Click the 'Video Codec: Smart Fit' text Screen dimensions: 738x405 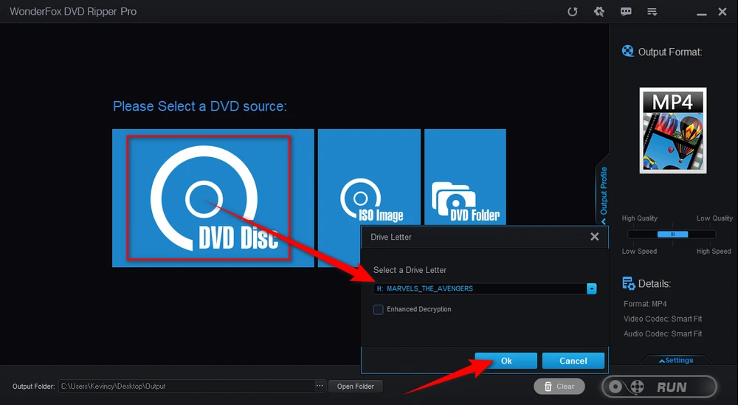(x=663, y=319)
